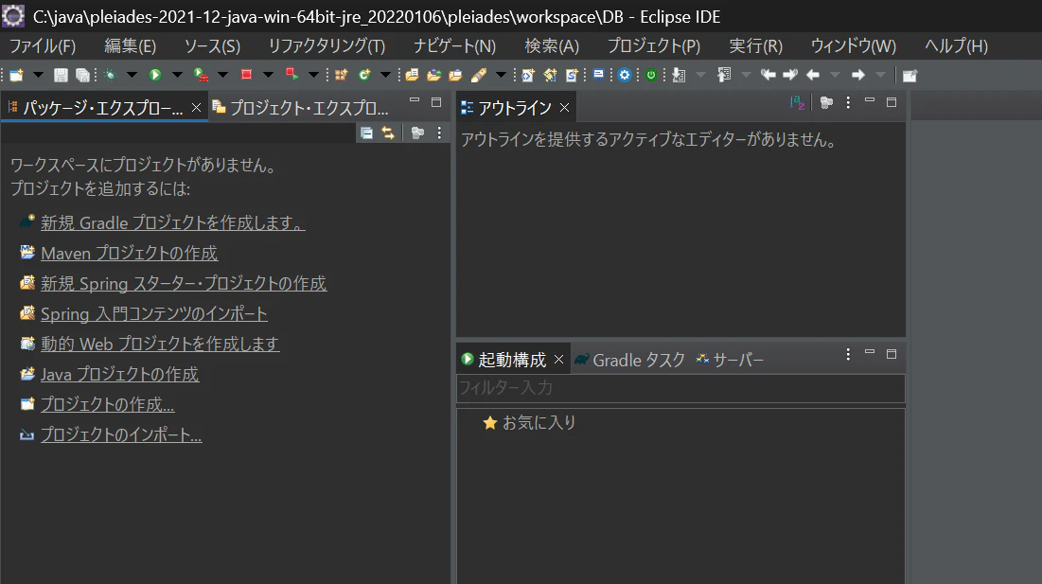Click the Relaunch red-square-with-arrow icon
Image resolution: width=1042 pixels, height=584 pixels.
(x=291, y=74)
